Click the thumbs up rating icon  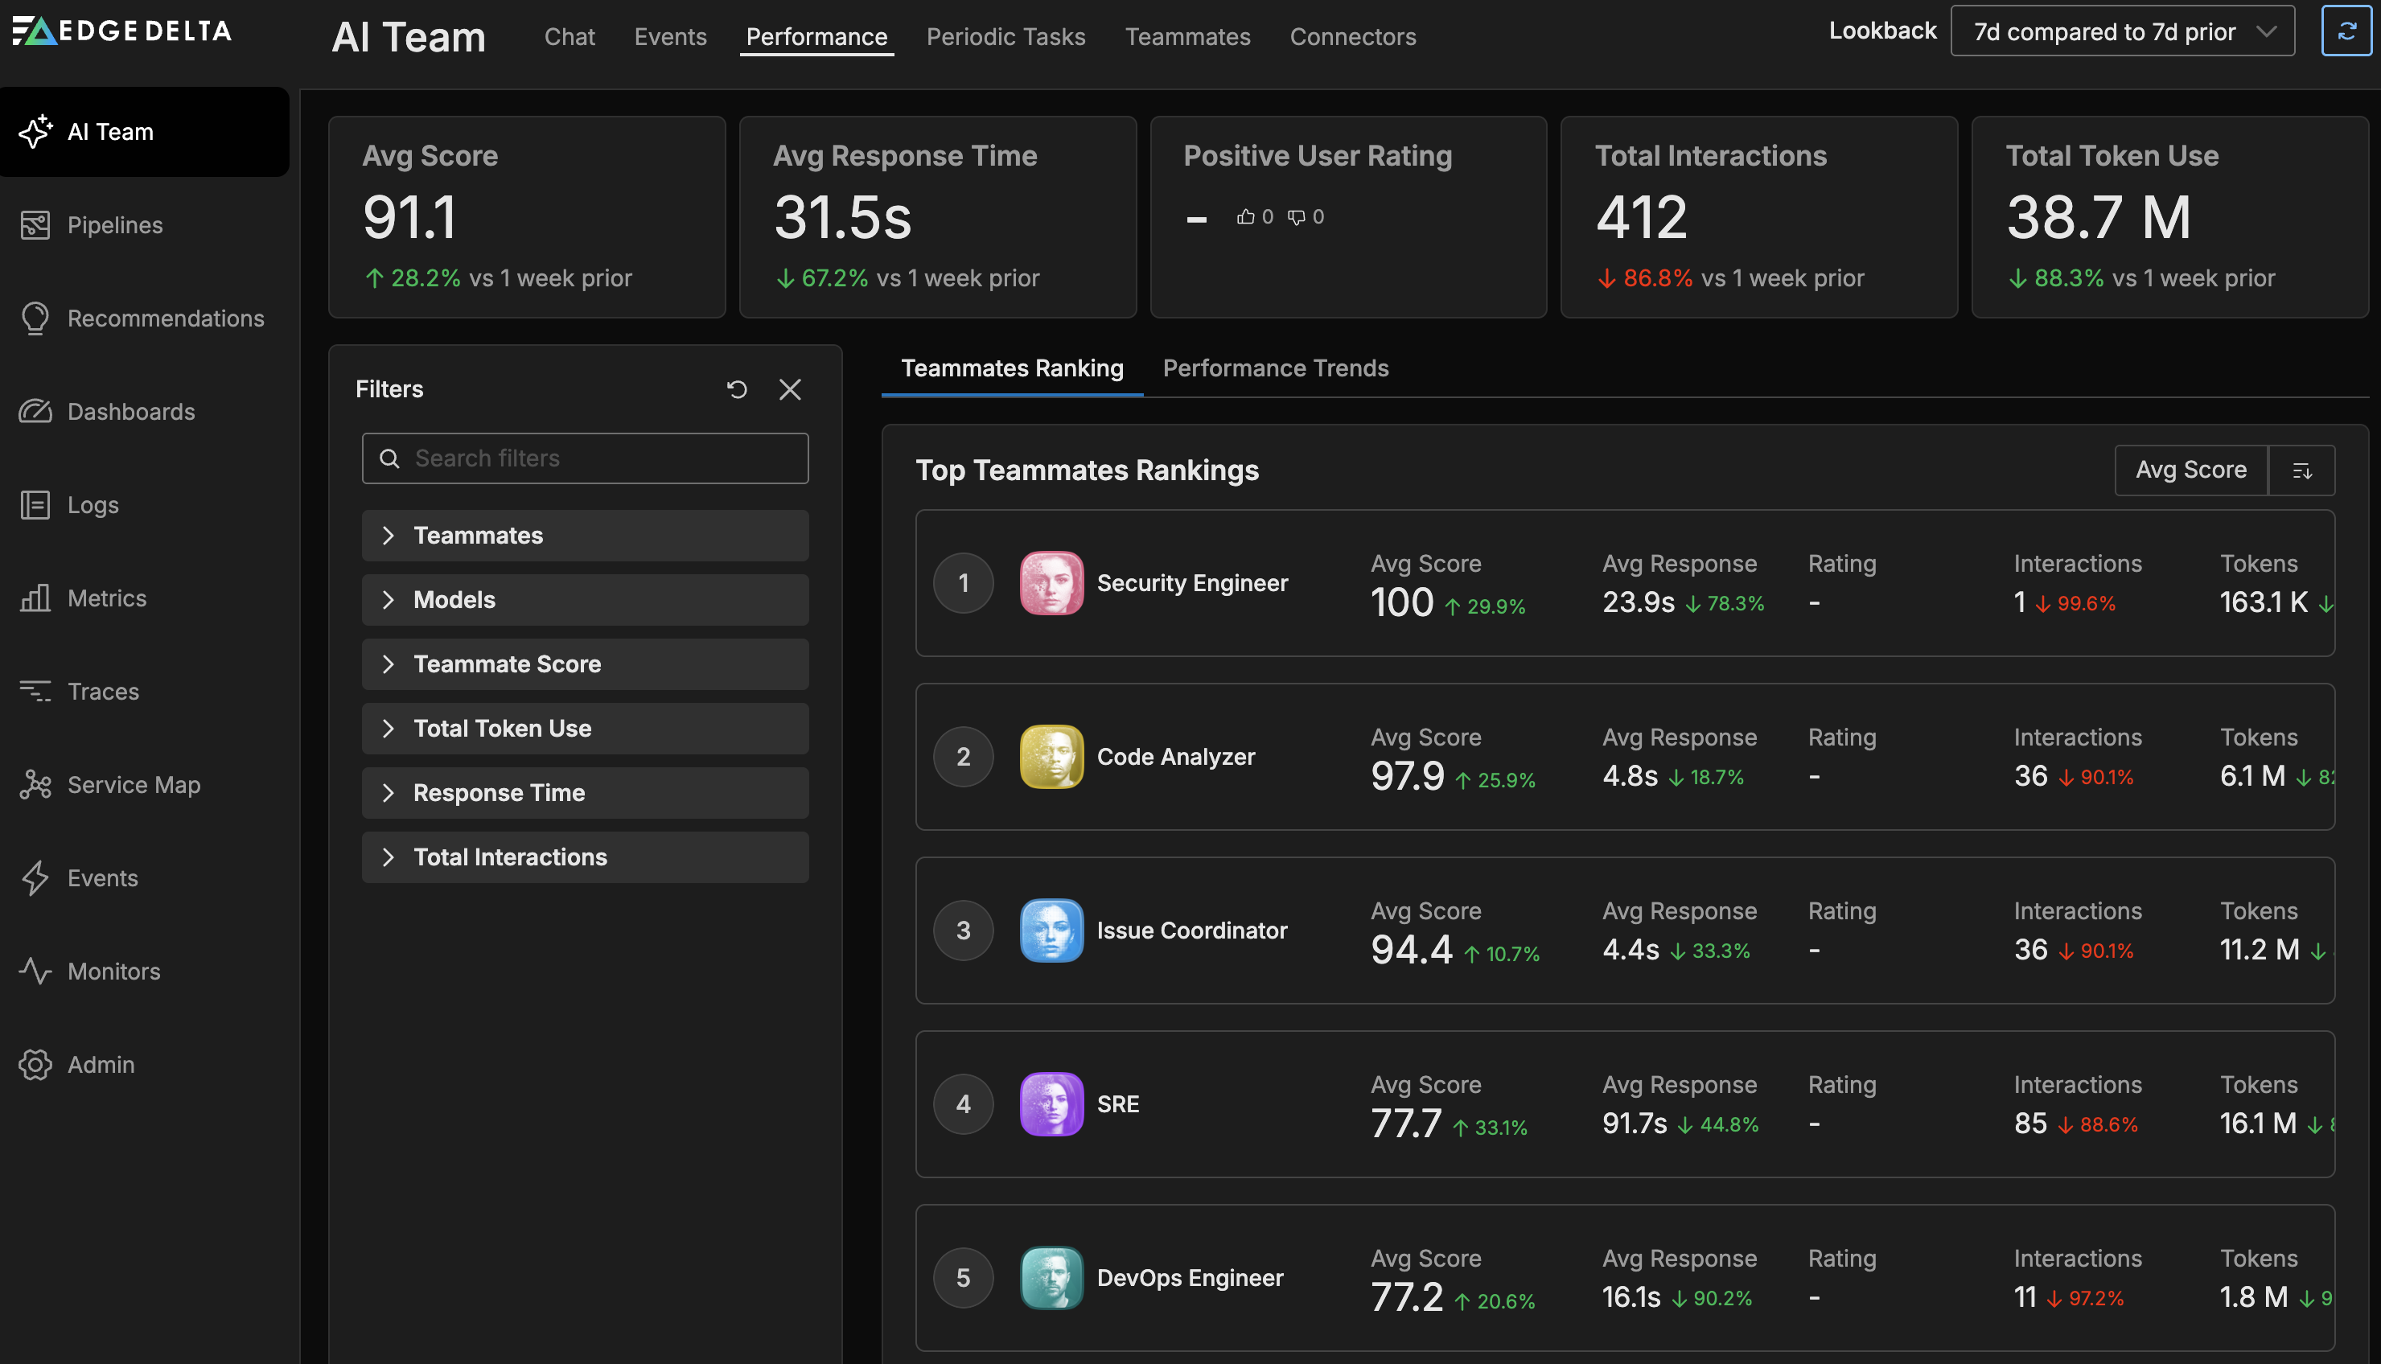point(1245,217)
